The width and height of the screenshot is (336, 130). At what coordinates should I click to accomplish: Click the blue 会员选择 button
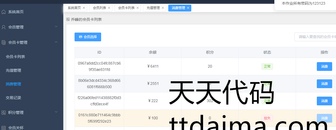pyautogui.click(x=88, y=37)
